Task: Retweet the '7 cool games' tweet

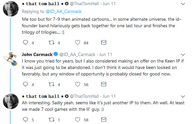Action: click(x=52, y=119)
